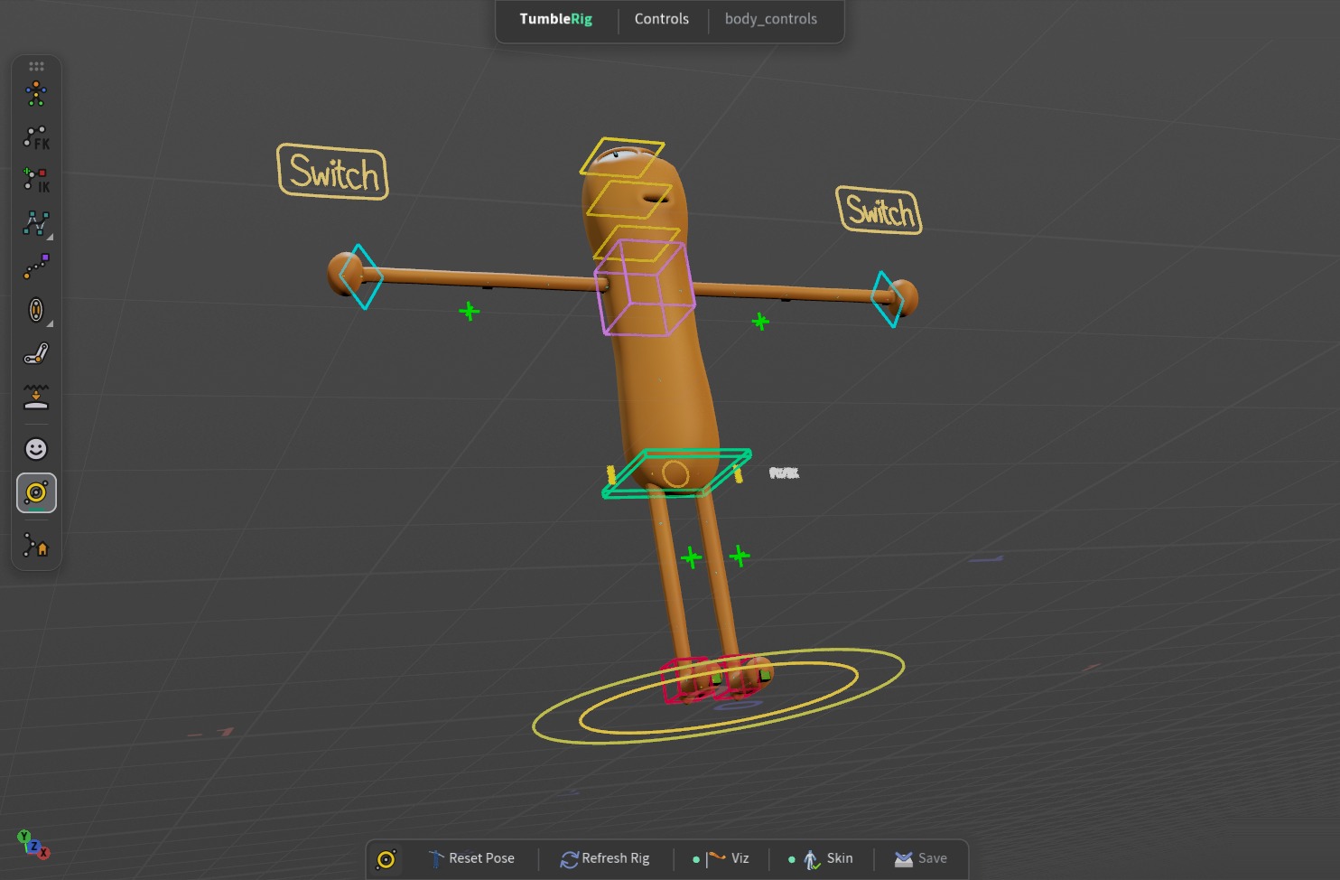Activate the IK tool in the toolbar
The height and width of the screenshot is (880, 1340).
[x=36, y=180]
